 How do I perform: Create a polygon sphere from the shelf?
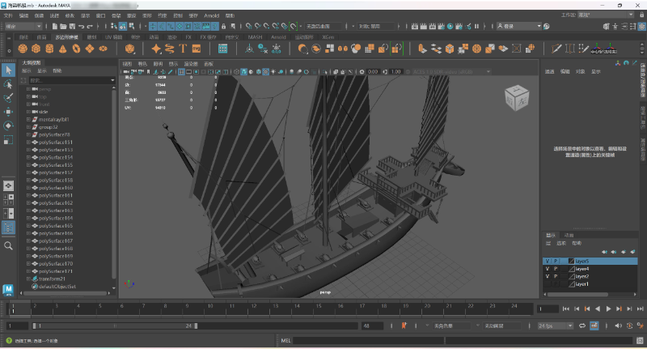pyautogui.click(x=23, y=49)
